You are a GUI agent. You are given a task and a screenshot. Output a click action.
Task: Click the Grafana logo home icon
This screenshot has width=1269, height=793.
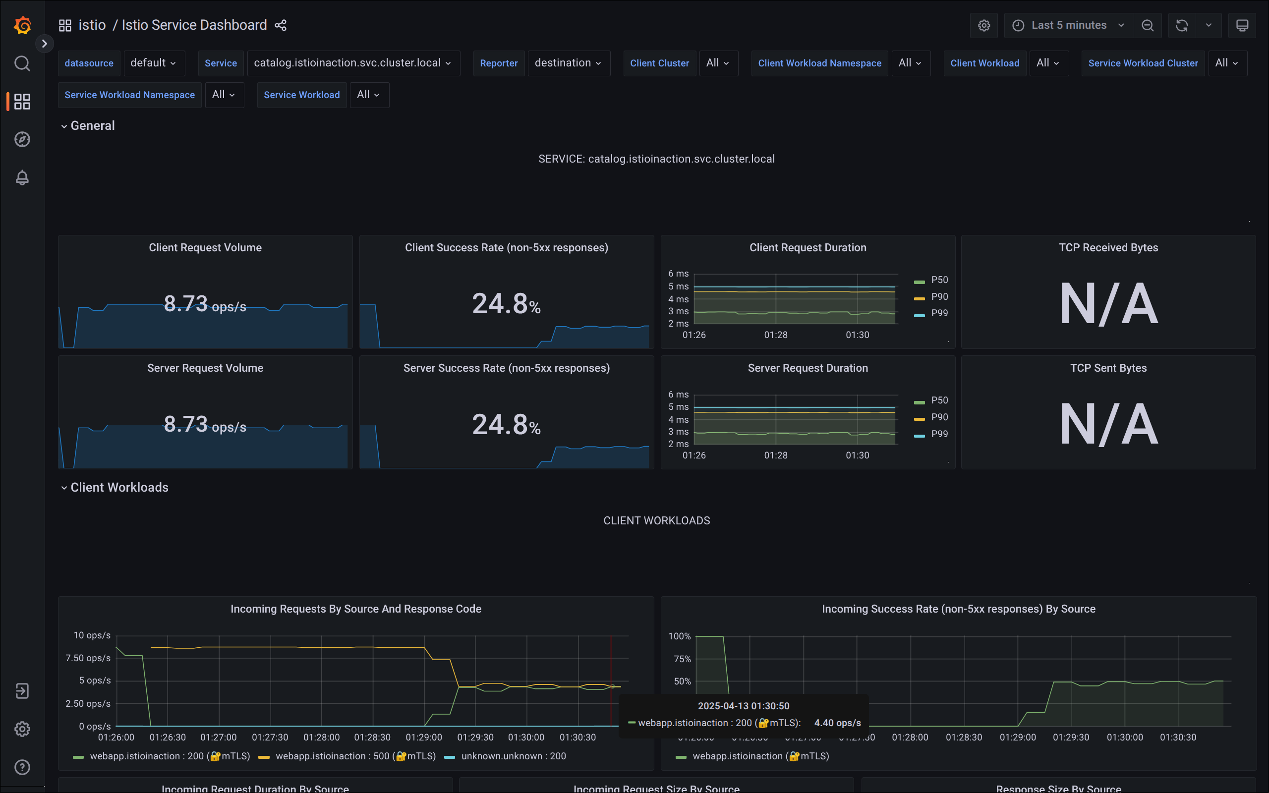click(22, 25)
